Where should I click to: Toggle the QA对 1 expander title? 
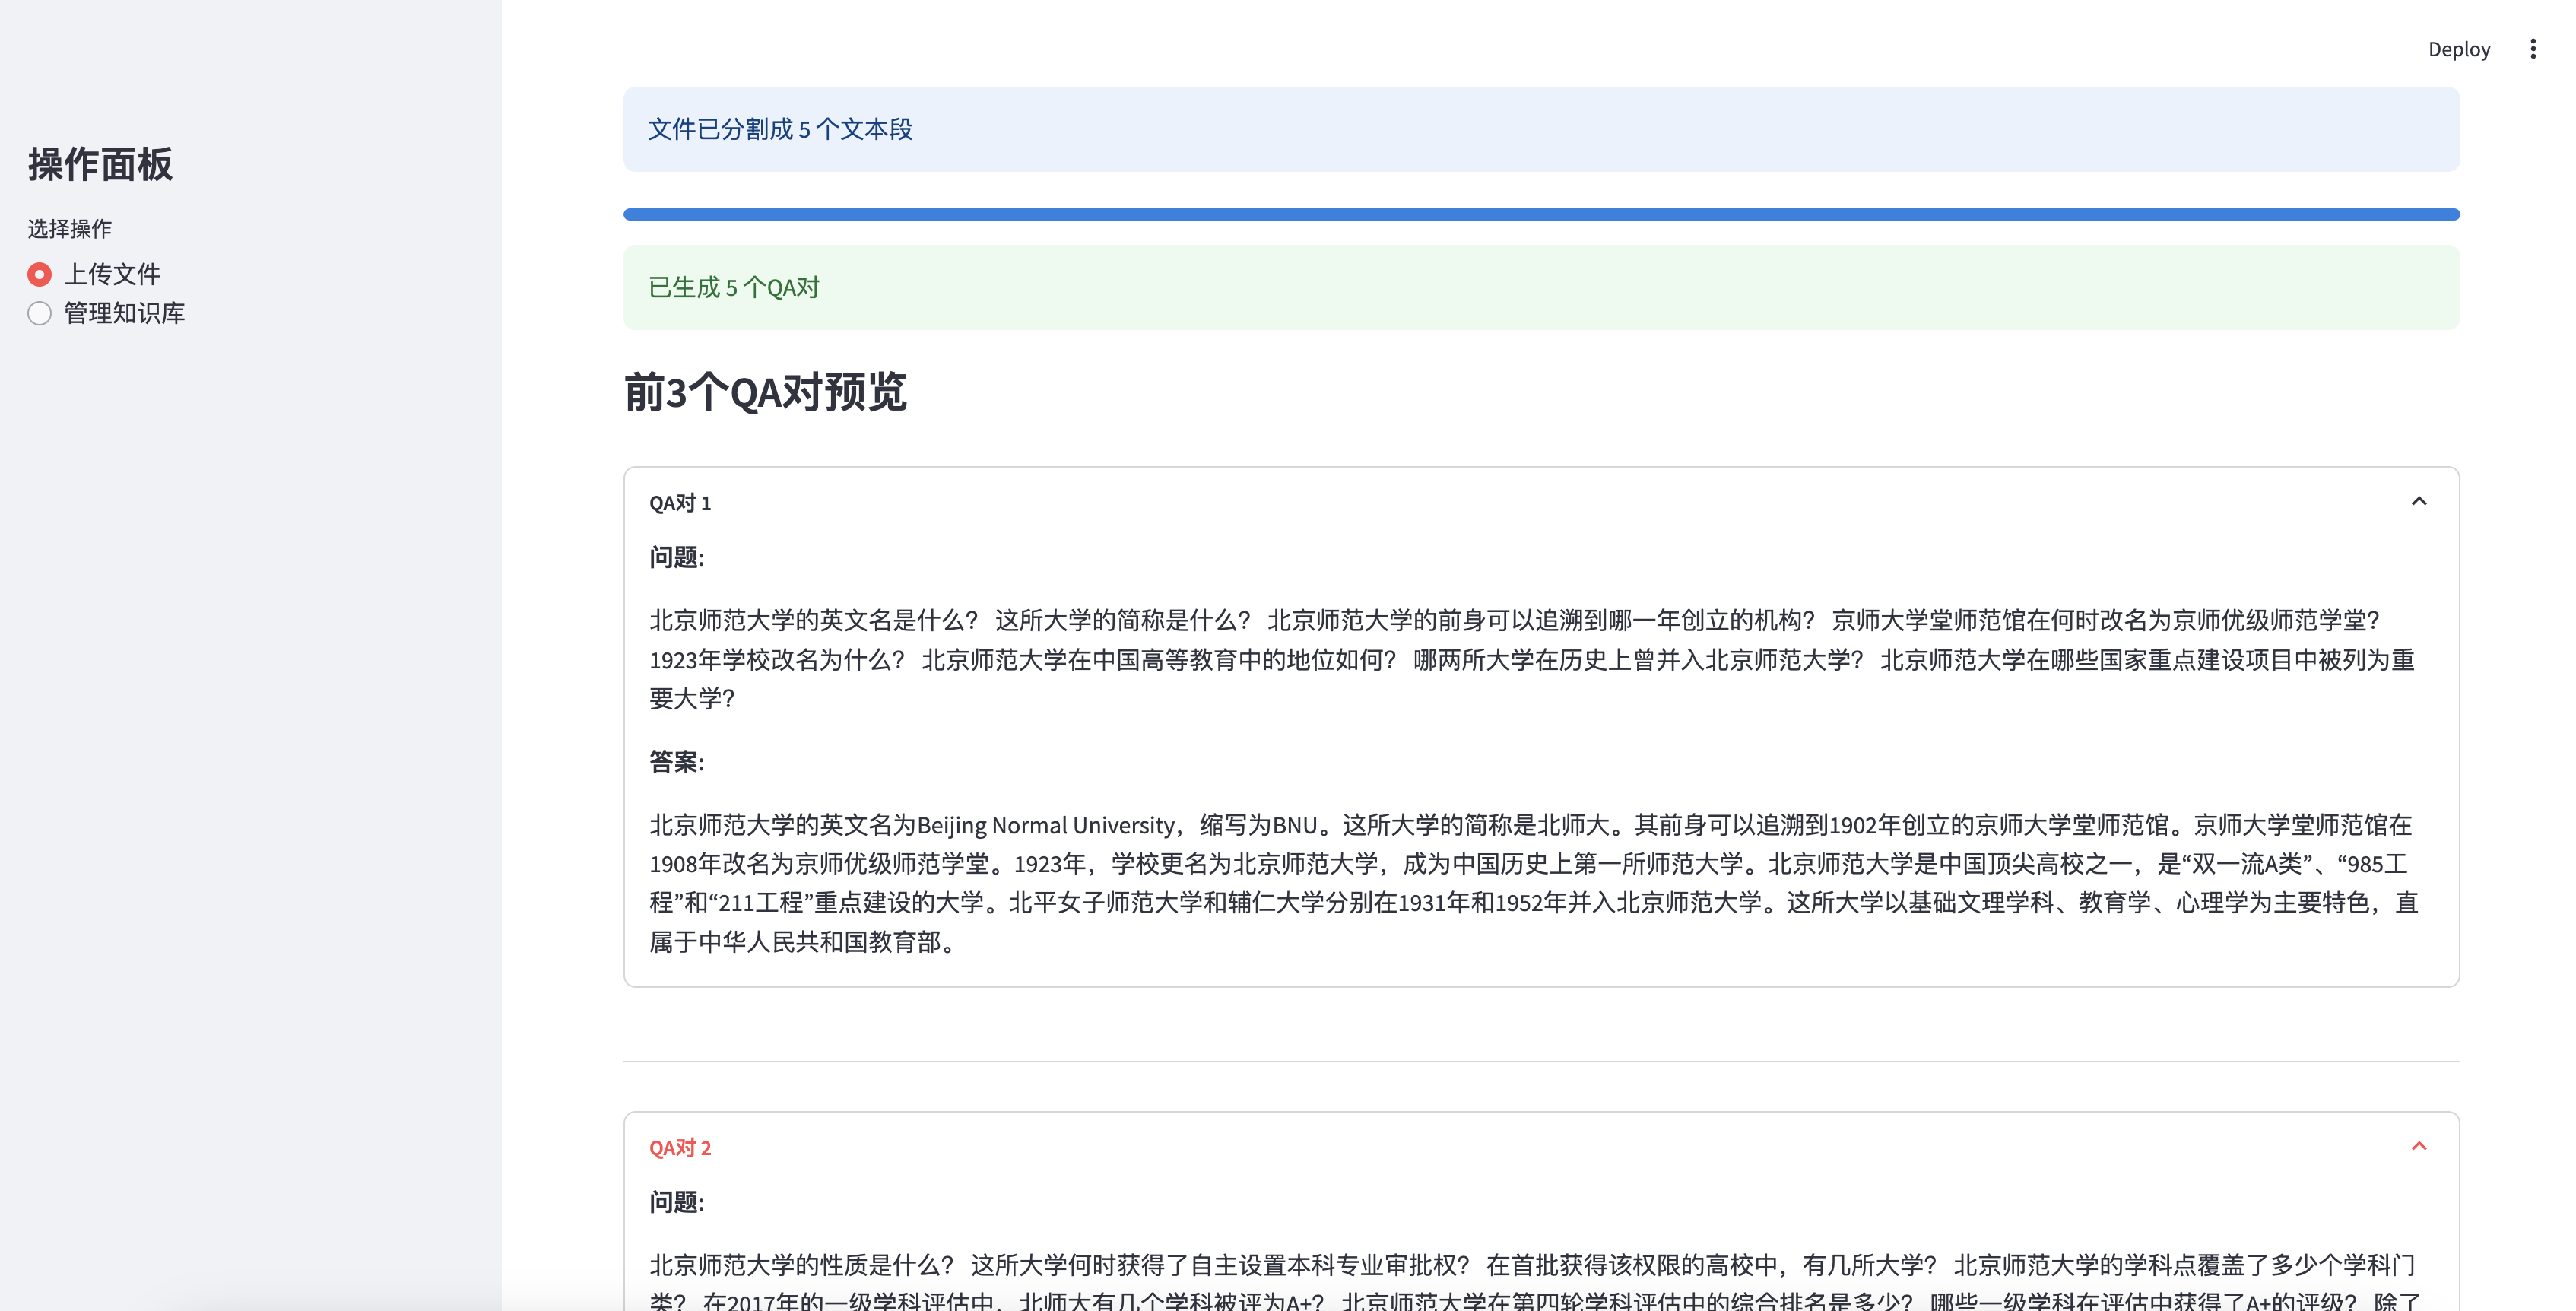point(680,503)
